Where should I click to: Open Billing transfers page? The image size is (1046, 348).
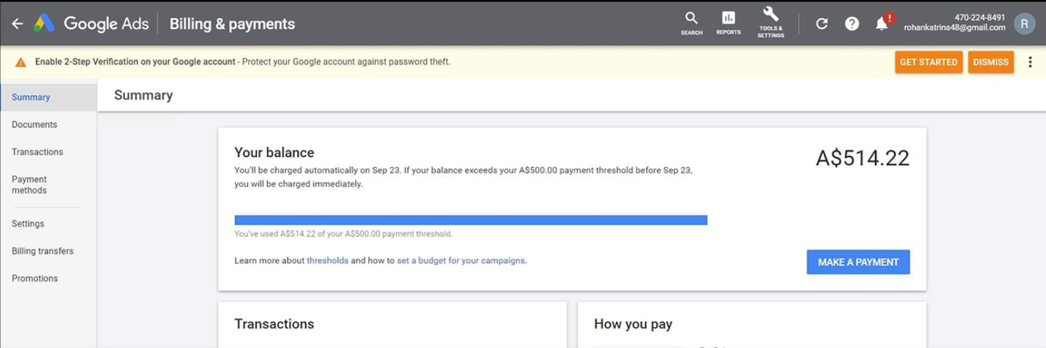42,251
